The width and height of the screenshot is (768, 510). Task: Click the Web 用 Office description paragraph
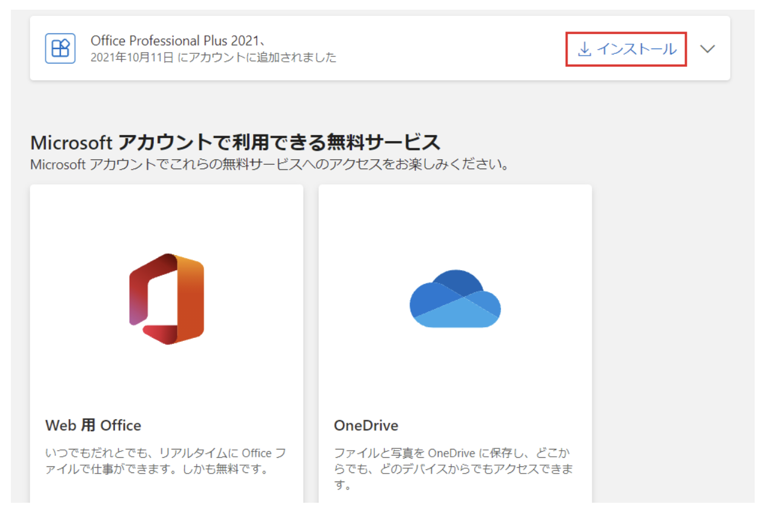point(166,461)
